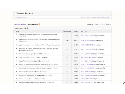Open New Posts link for Welcome to Nogginville
Viewport: 125px width, 94px height.
click(x=48, y=75)
